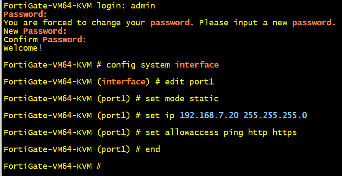Click the 'Confirm Password:' prompt line
This screenshot has width=342, height=176.
pyautogui.click(x=45, y=40)
